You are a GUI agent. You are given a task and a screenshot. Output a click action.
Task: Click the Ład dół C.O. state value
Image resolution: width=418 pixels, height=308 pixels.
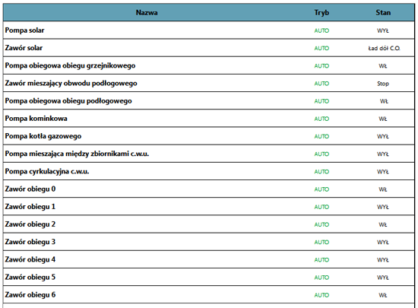point(384,48)
